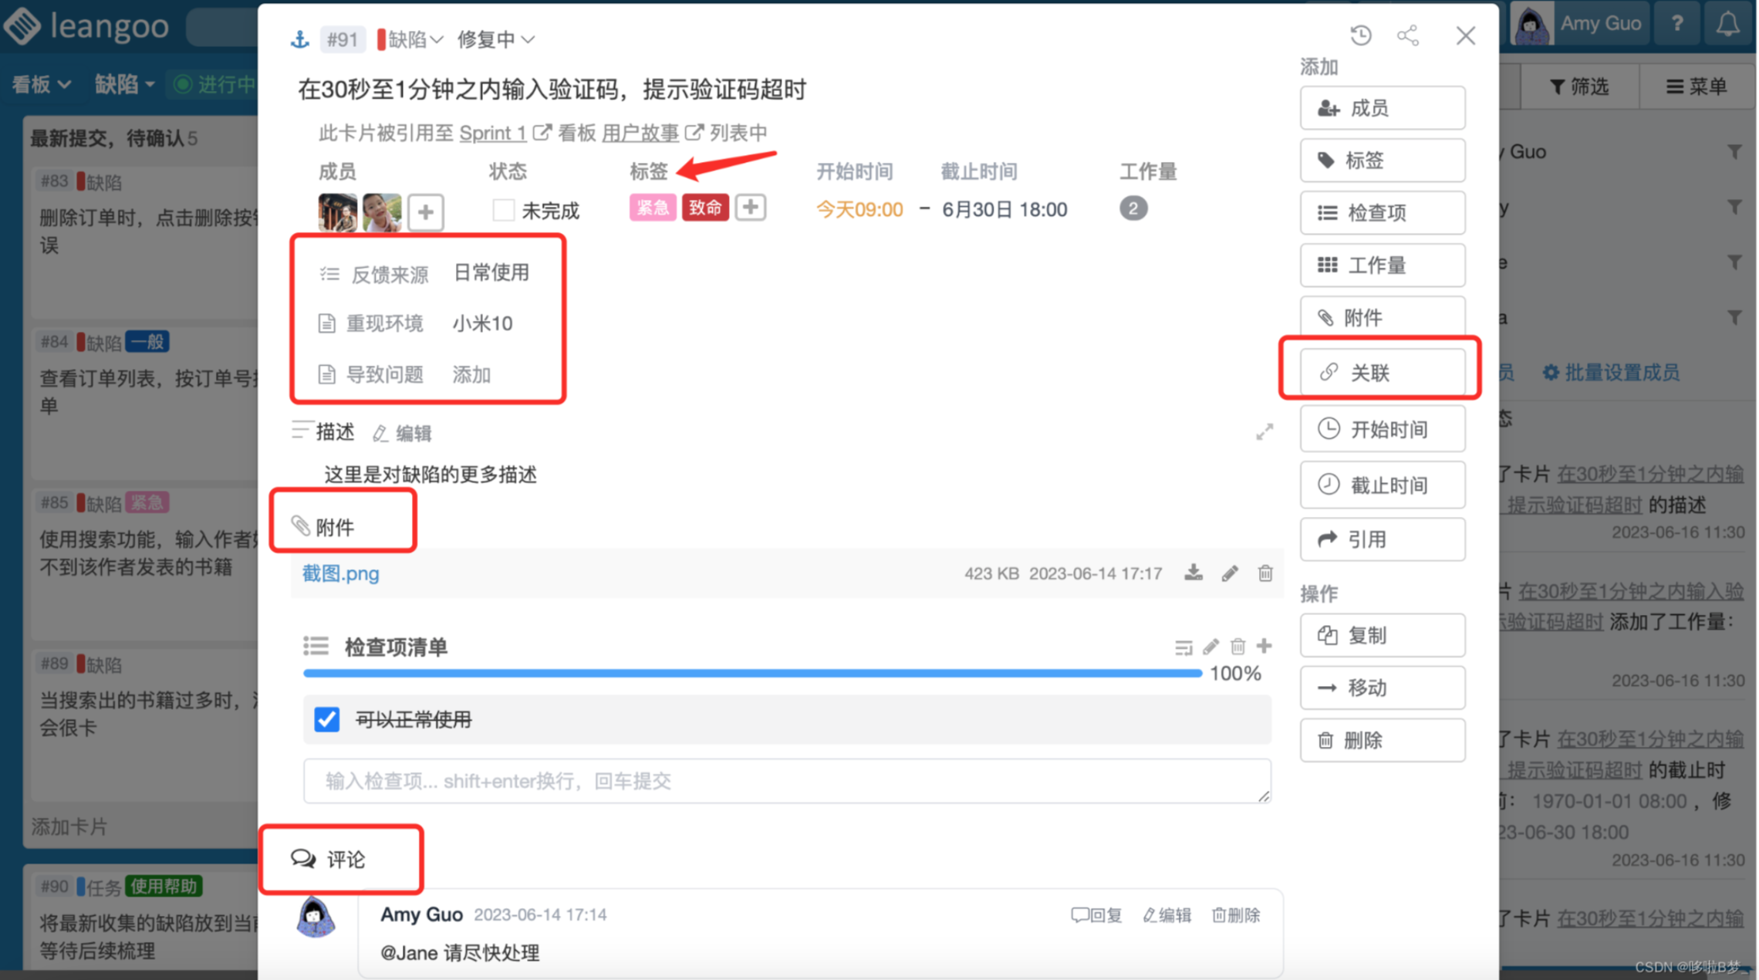Open the 缺陷 card type dropdown
1759x980 pixels.
coord(410,39)
